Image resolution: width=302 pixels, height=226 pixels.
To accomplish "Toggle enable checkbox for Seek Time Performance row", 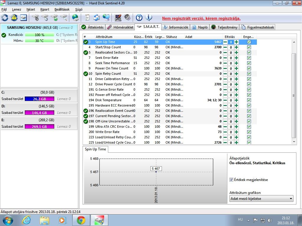I will (249, 63).
